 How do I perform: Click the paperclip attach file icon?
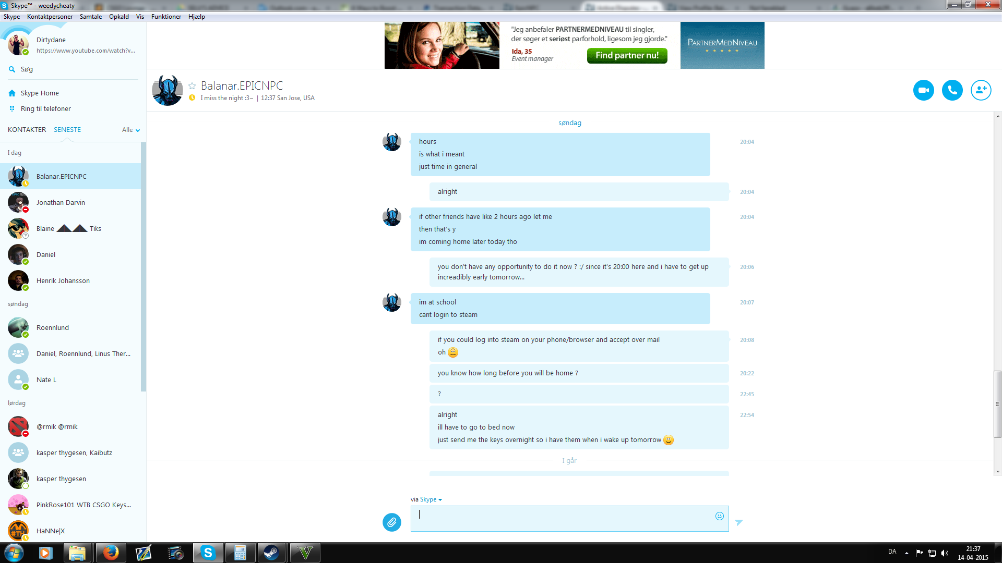(x=391, y=522)
